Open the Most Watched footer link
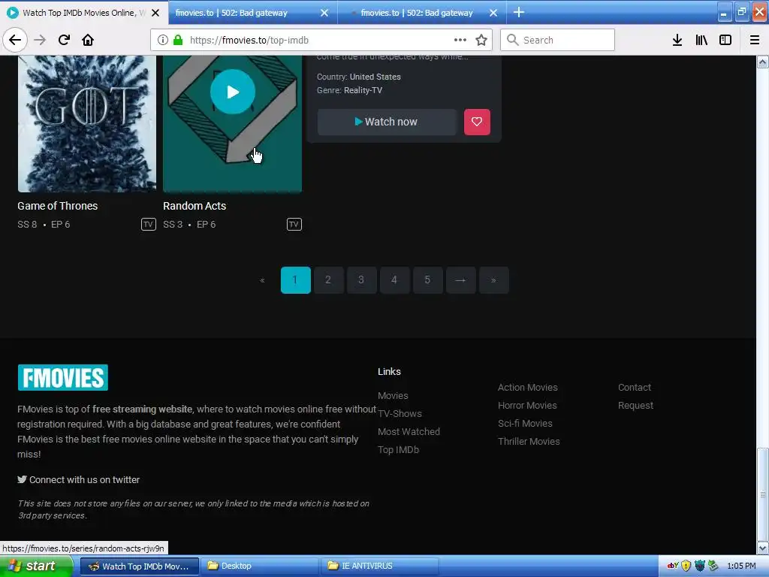 click(x=409, y=432)
